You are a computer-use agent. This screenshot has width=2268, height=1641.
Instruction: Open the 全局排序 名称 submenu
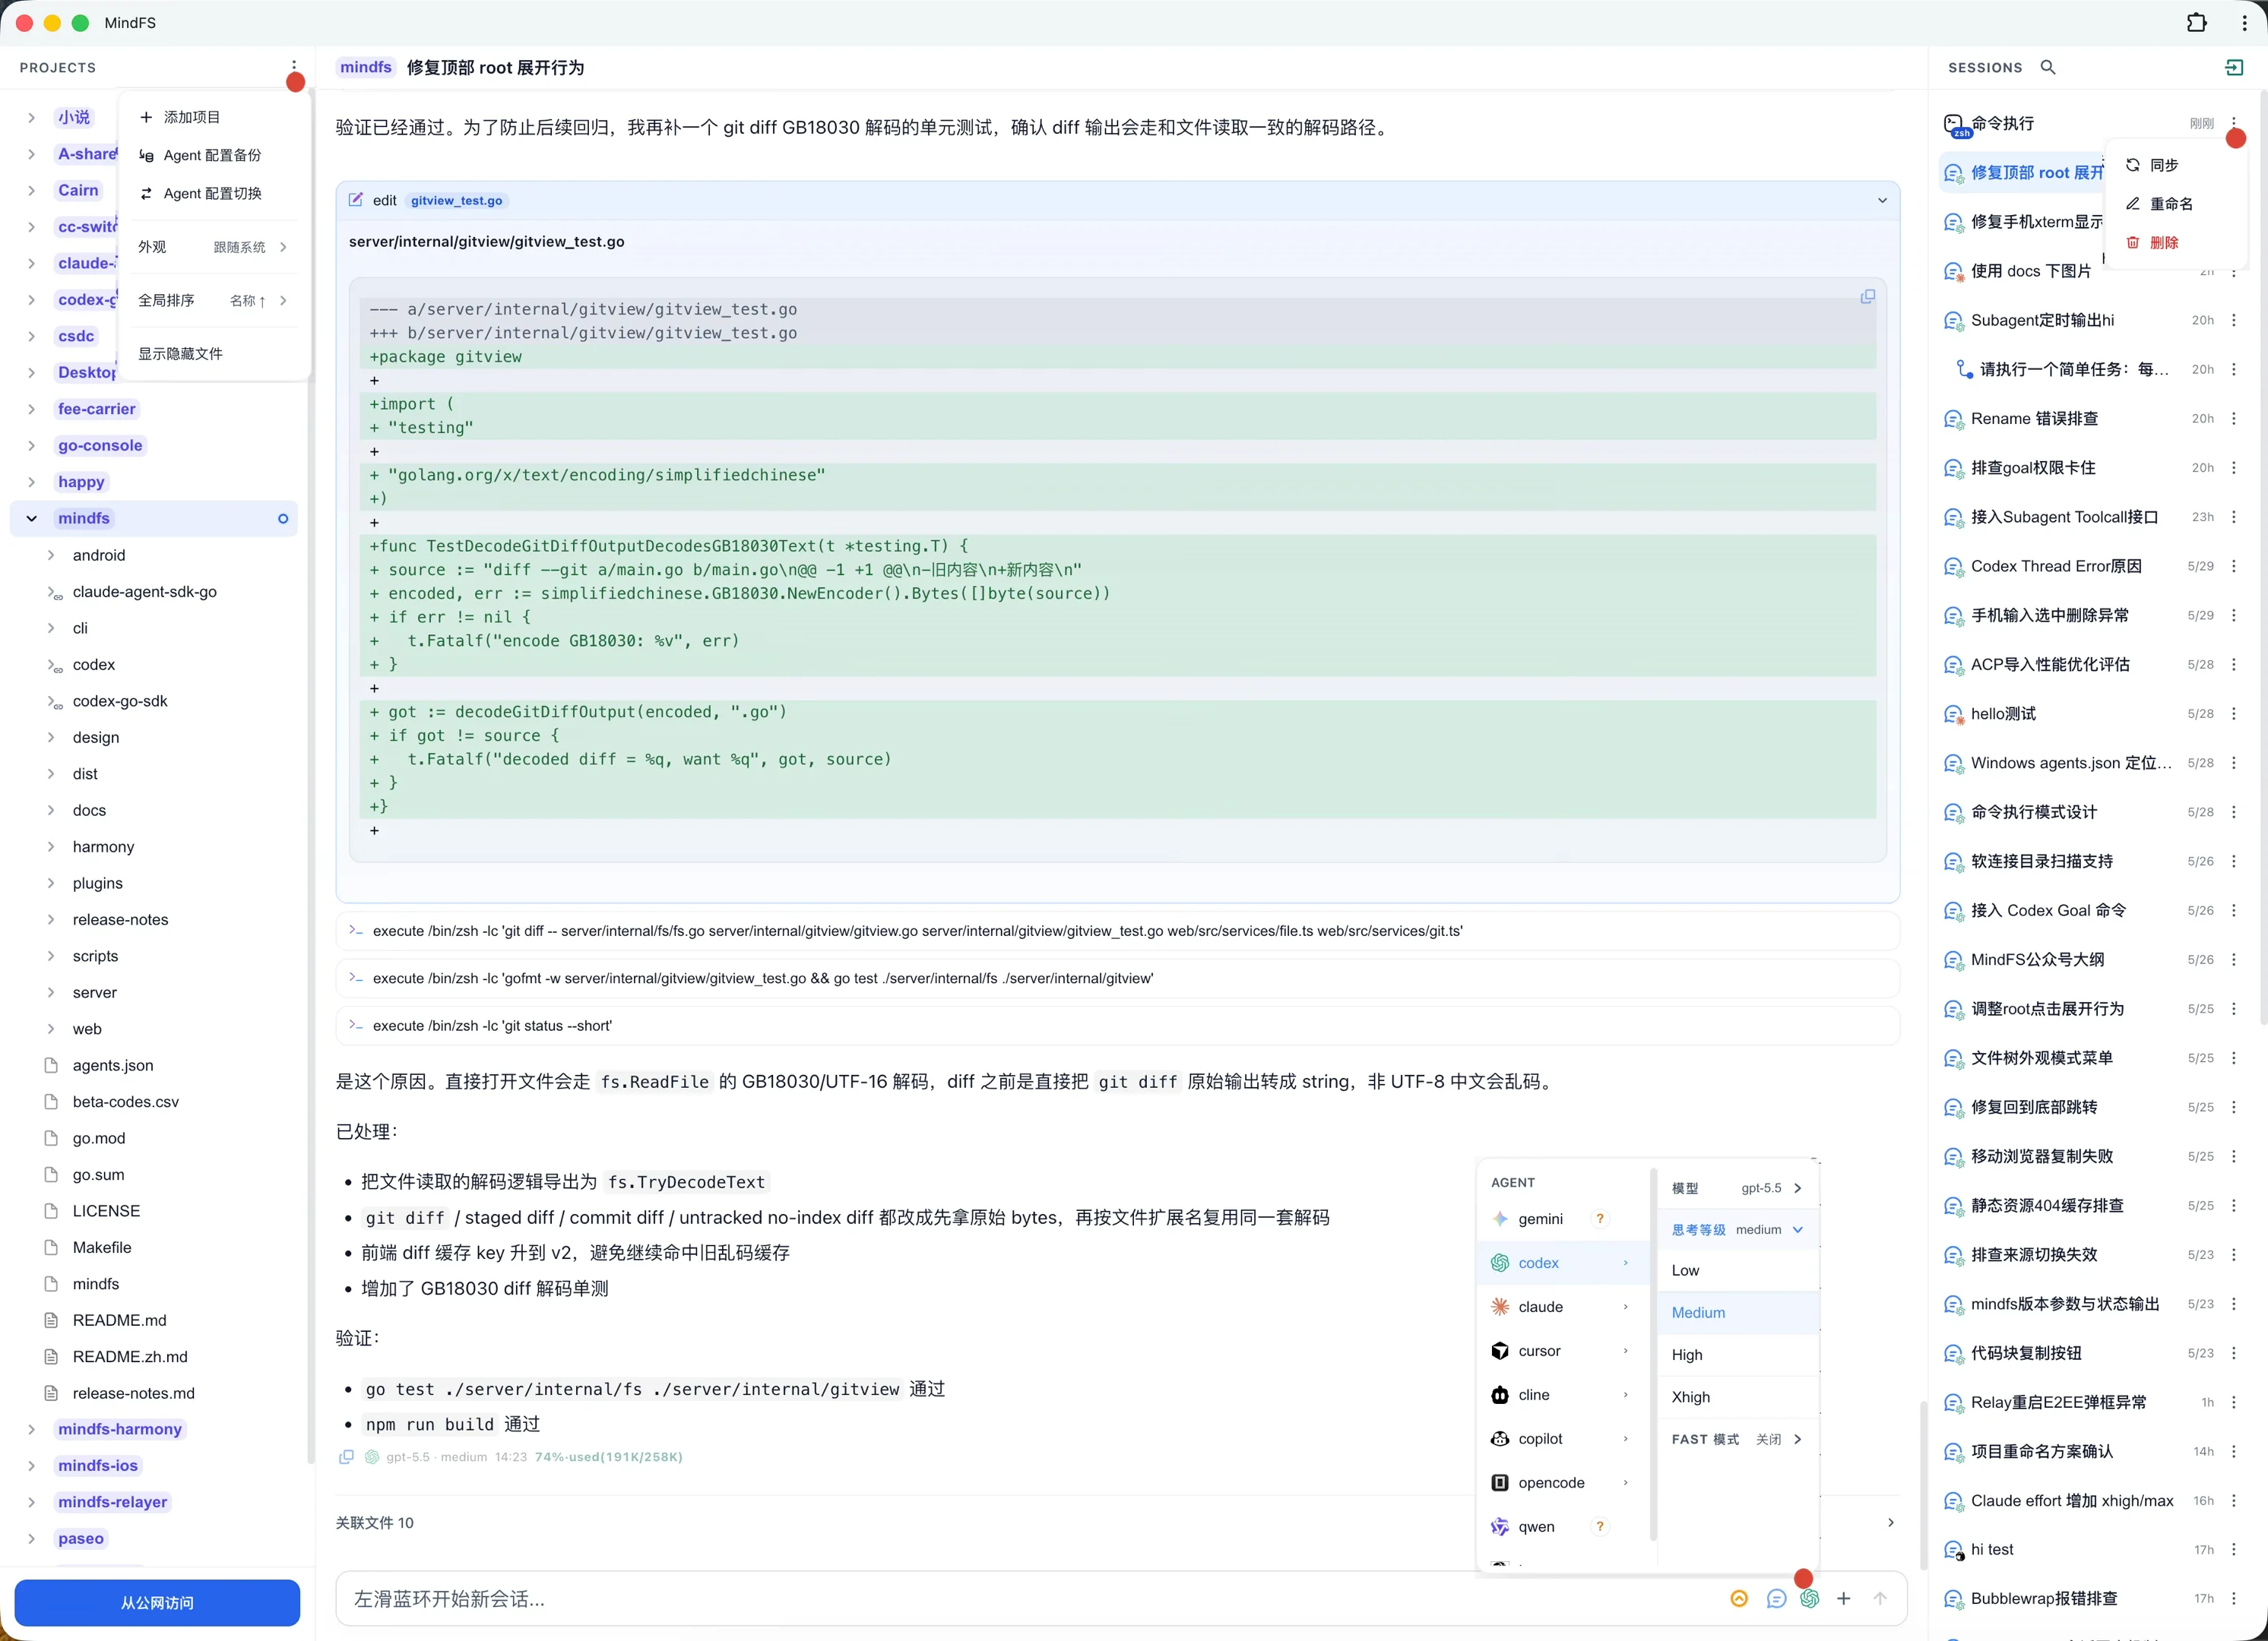pyautogui.click(x=214, y=301)
